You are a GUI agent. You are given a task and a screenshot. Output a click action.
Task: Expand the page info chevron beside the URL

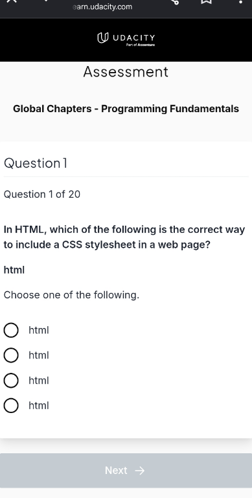[47, 1]
